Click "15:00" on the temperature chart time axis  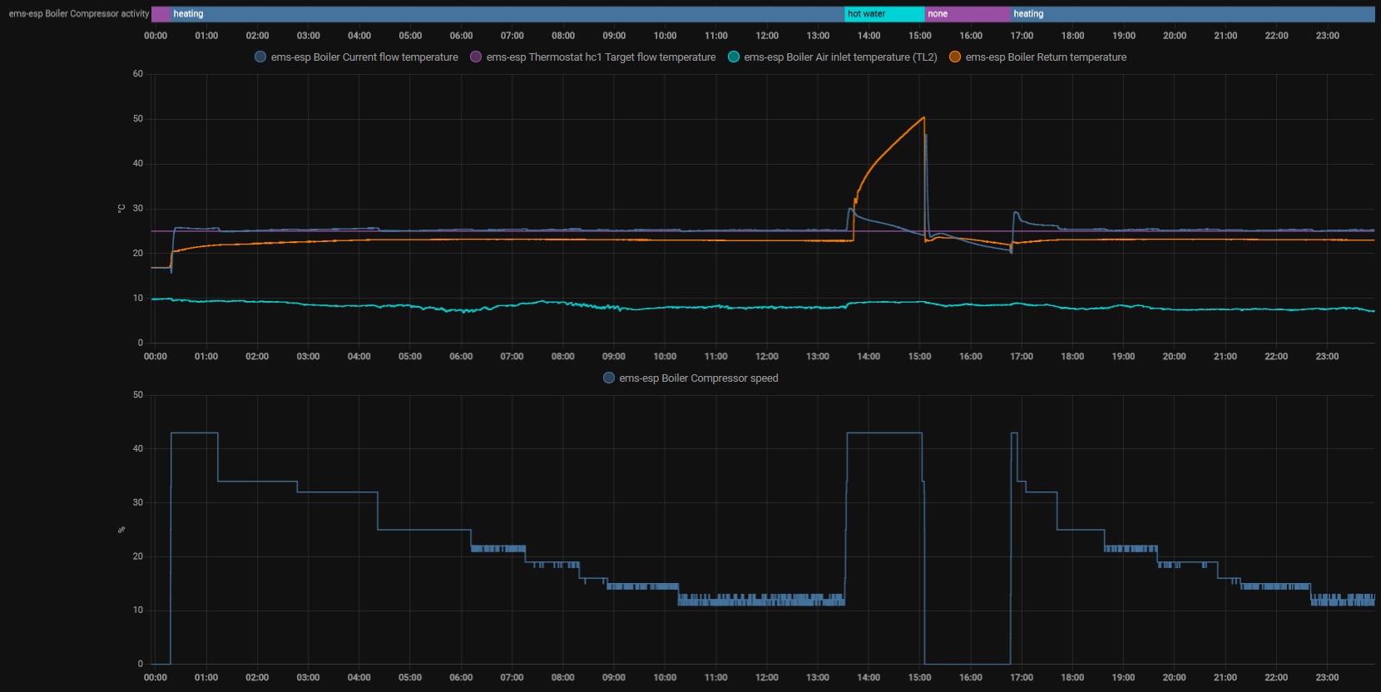919,357
